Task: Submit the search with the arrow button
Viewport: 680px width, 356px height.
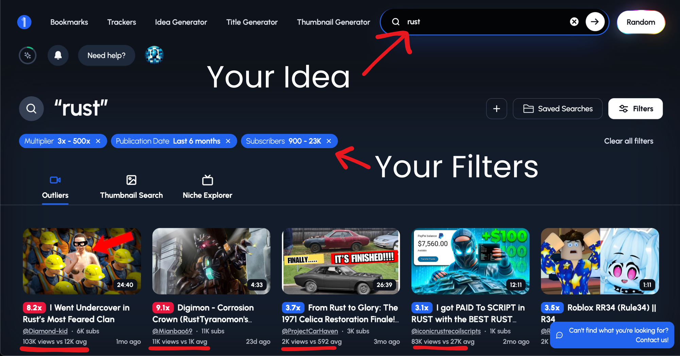Action: [x=595, y=22]
